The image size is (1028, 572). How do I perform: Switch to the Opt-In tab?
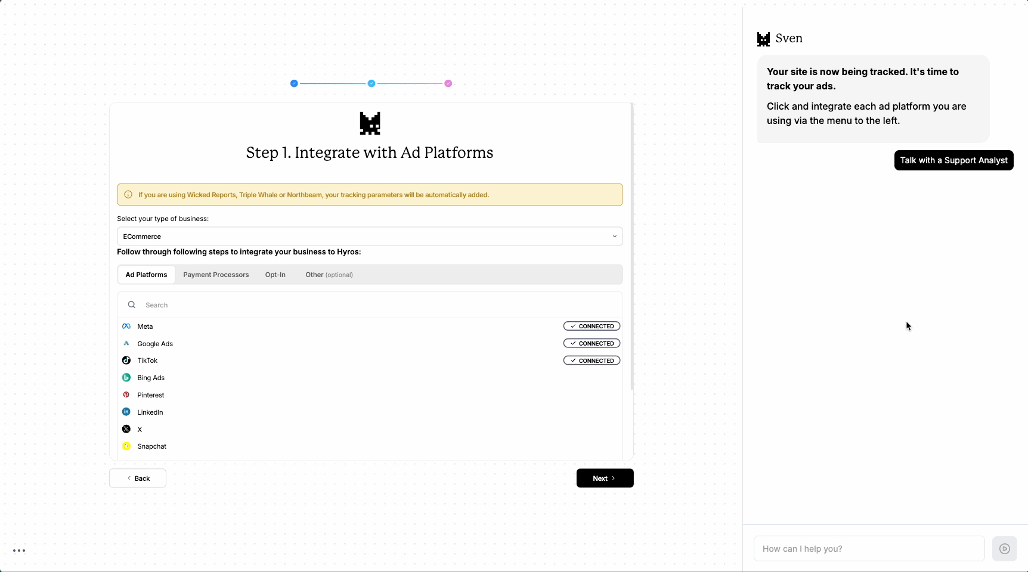pos(275,275)
